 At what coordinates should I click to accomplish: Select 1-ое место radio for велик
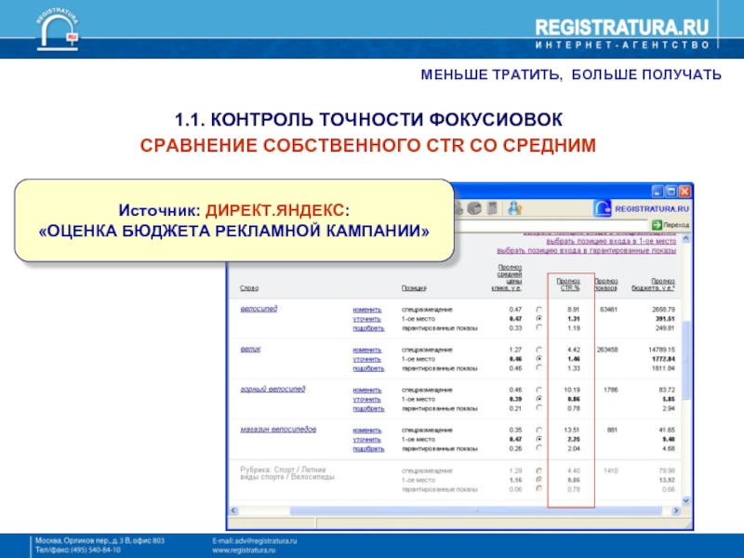pyautogui.click(x=539, y=359)
